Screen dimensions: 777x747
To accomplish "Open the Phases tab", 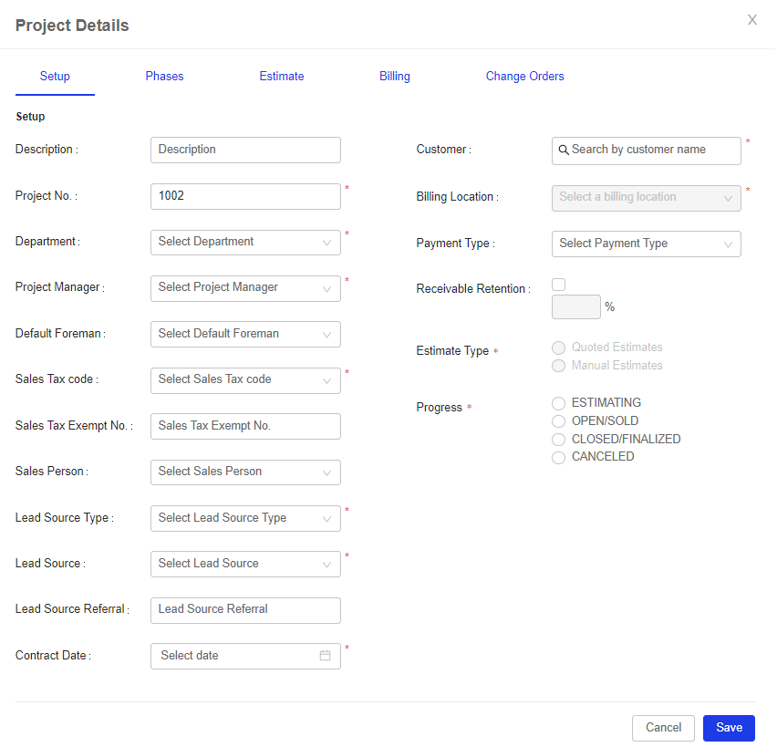I will 165,77.
